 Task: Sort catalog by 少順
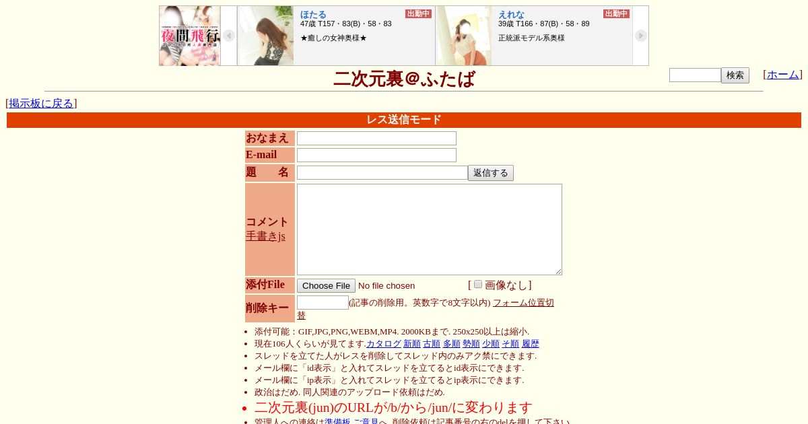click(491, 344)
